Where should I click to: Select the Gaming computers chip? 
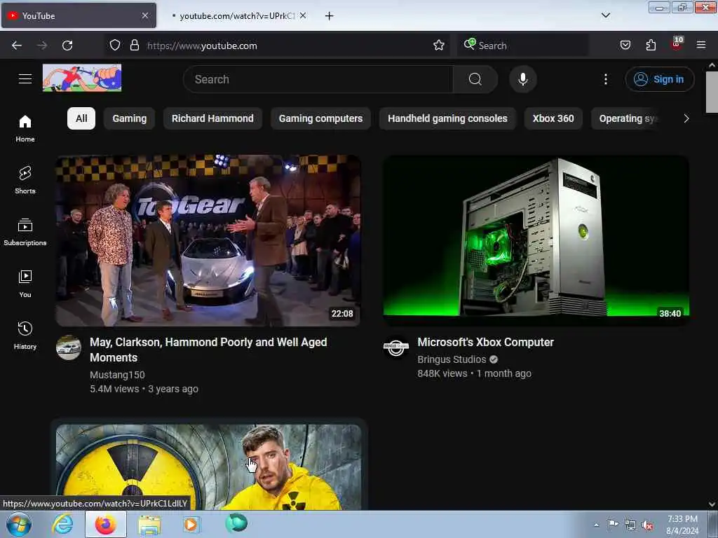click(320, 118)
